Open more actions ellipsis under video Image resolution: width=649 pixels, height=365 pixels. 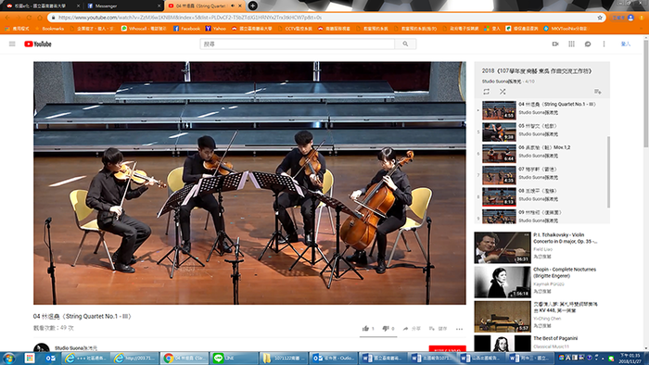[460, 329]
